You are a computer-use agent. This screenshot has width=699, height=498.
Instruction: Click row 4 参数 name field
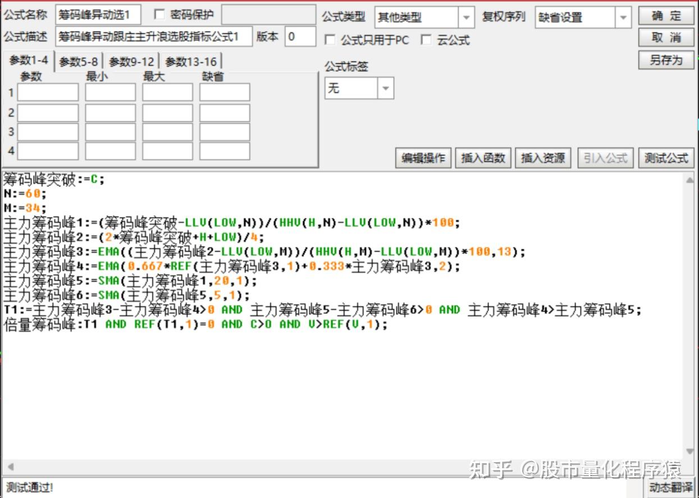point(48,151)
